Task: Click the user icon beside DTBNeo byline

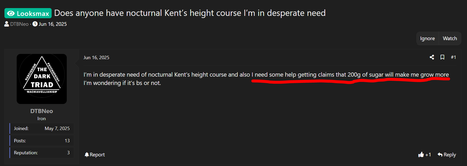Action: pyautogui.click(x=7, y=24)
